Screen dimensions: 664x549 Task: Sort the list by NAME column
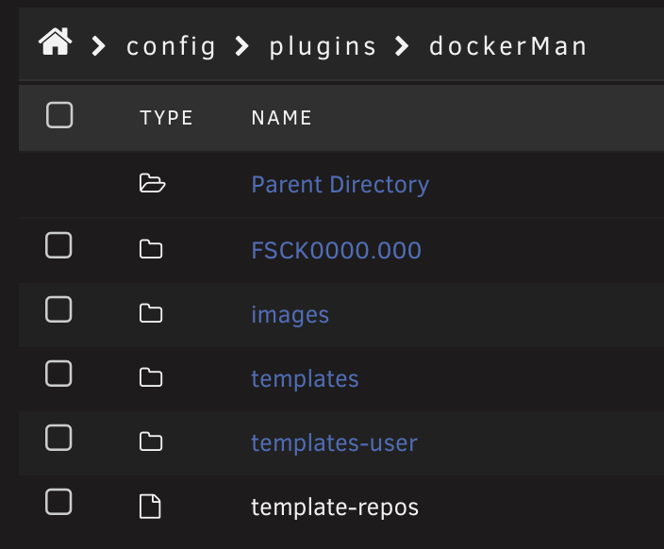282,118
